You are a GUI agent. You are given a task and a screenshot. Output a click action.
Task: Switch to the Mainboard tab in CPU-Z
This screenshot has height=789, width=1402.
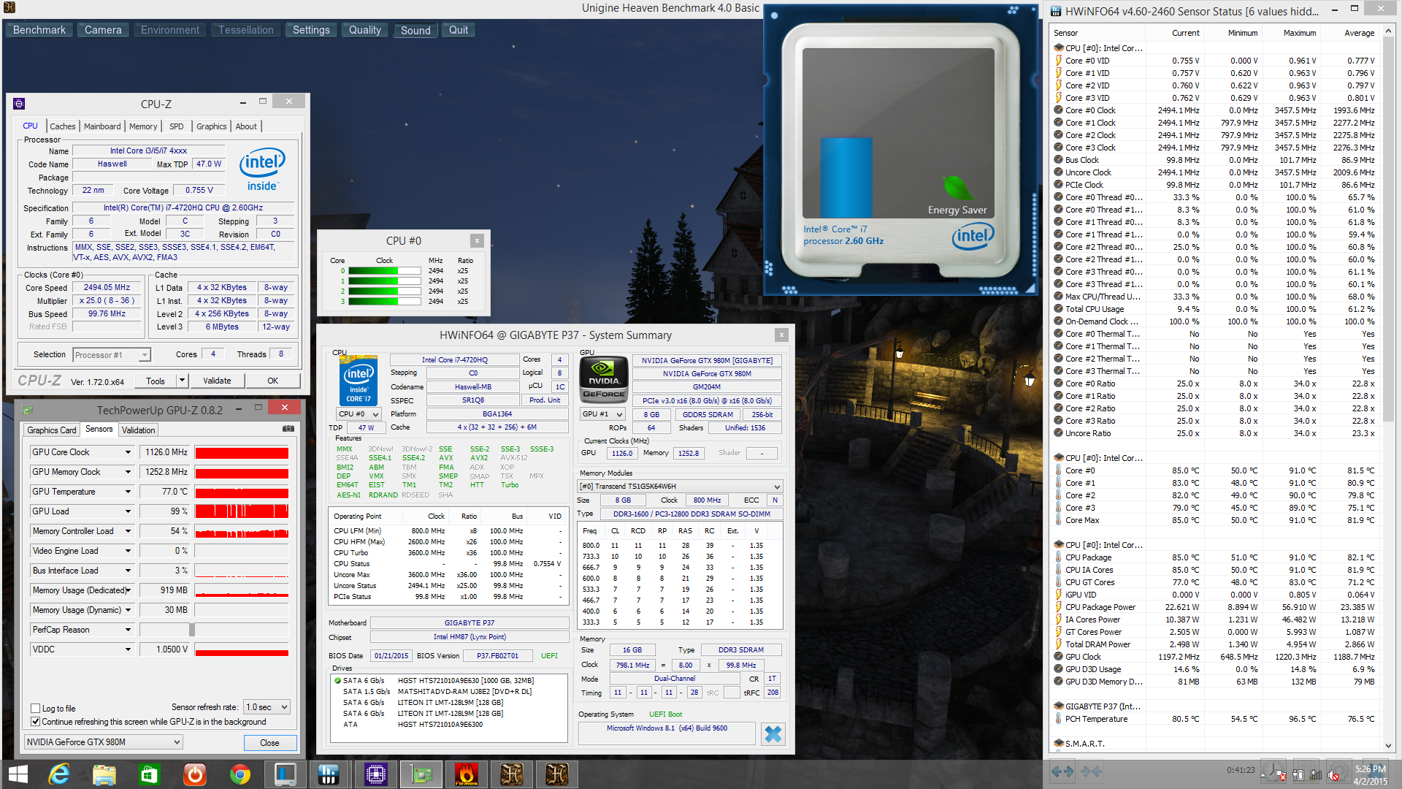(102, 126)
